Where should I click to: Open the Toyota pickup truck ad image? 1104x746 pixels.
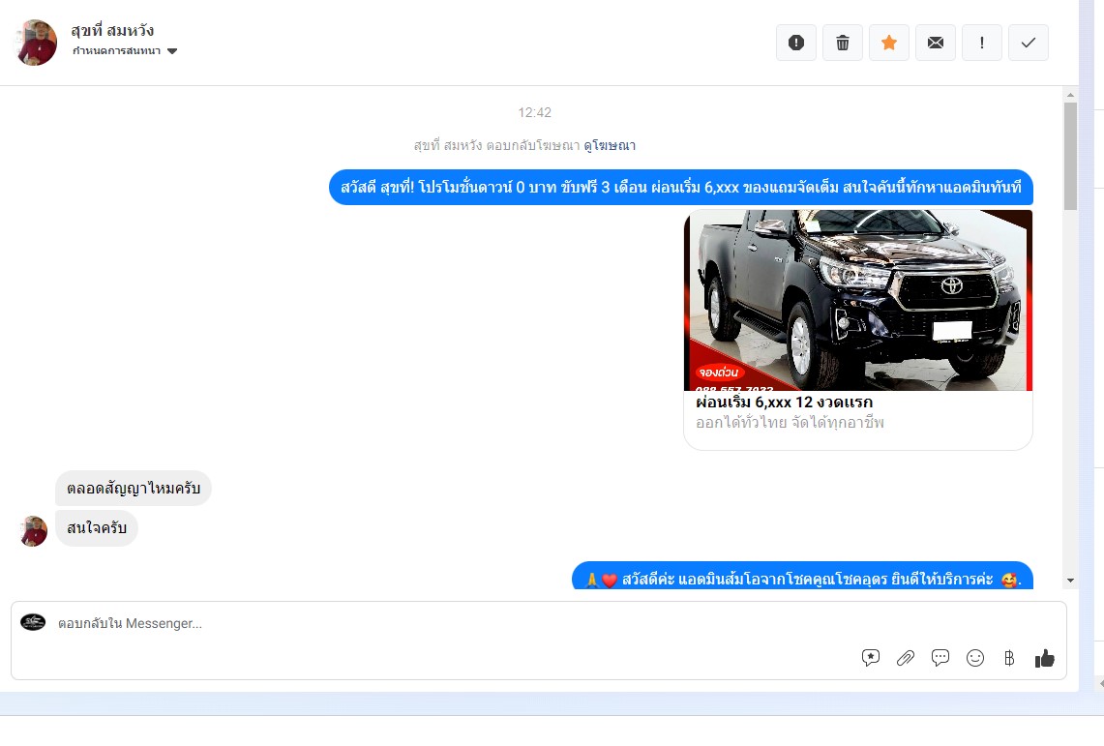(x=858, y=301)
